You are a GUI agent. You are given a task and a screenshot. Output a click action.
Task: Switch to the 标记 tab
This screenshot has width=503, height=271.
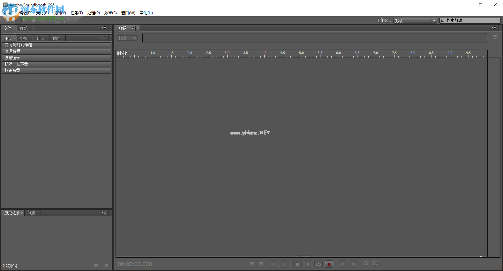[x=41, y=38]
